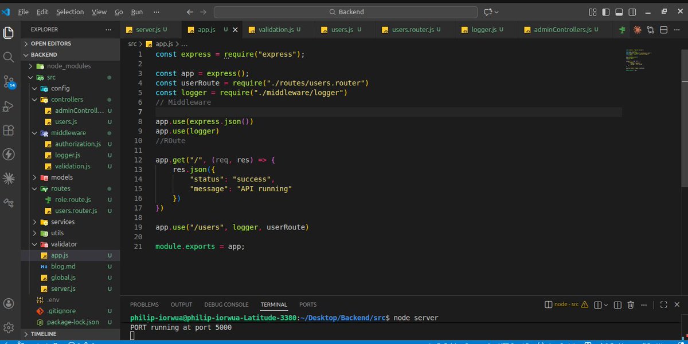This screenshot has height=344, width=688.
Task: Go forward with the navigation arrow
Action: click(204, 11)
